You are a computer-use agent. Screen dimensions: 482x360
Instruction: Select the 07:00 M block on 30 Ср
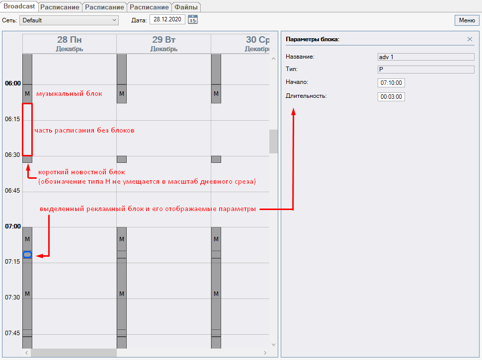point(216,239)
